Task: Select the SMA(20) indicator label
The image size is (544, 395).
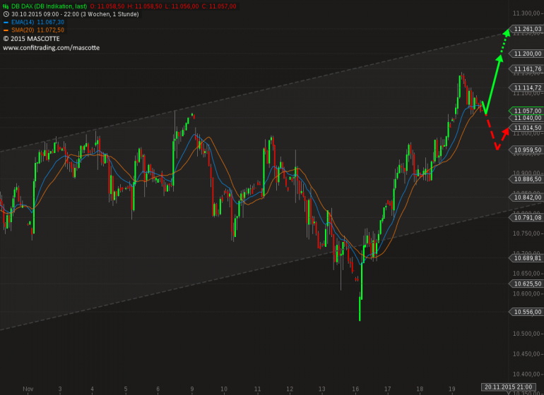Action: [23, 30]
